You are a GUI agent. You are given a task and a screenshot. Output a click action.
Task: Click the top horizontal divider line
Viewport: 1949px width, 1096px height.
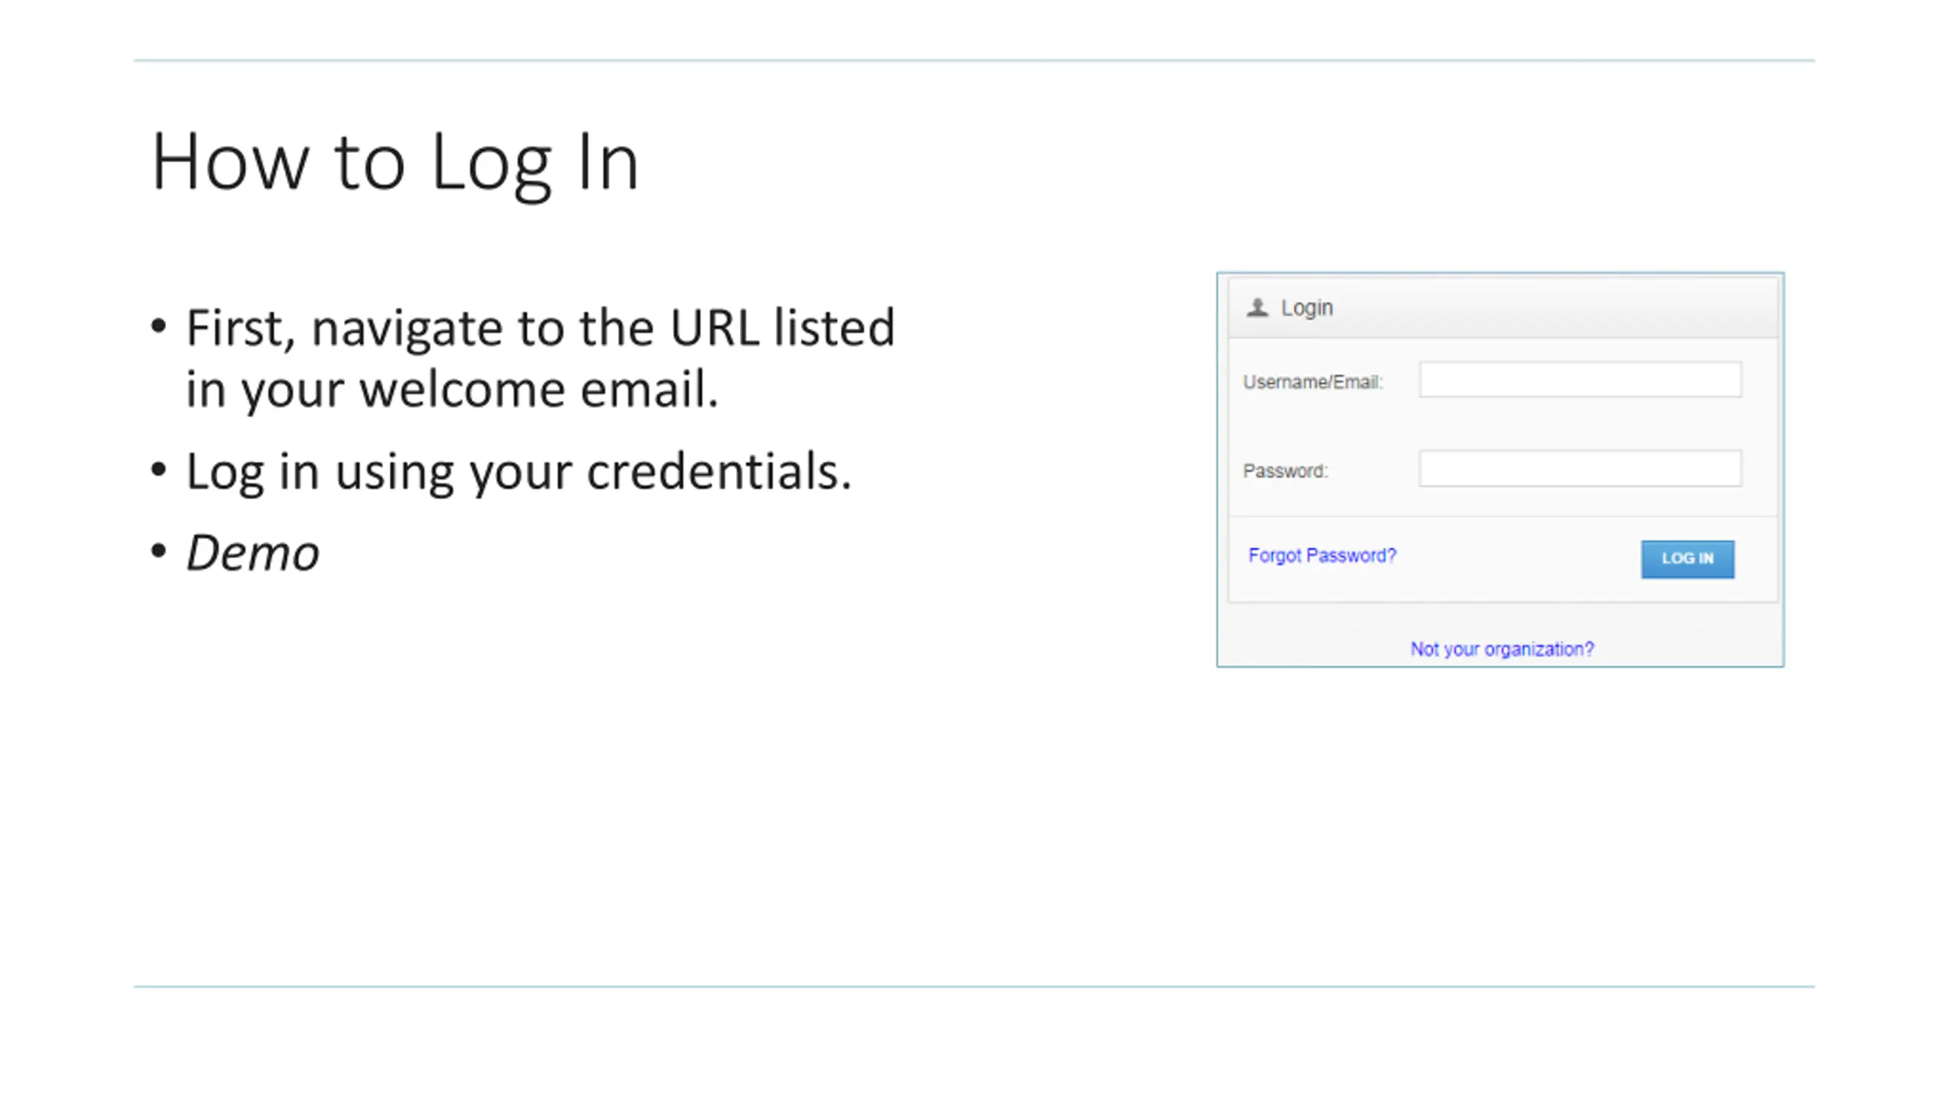coord(974,60)
